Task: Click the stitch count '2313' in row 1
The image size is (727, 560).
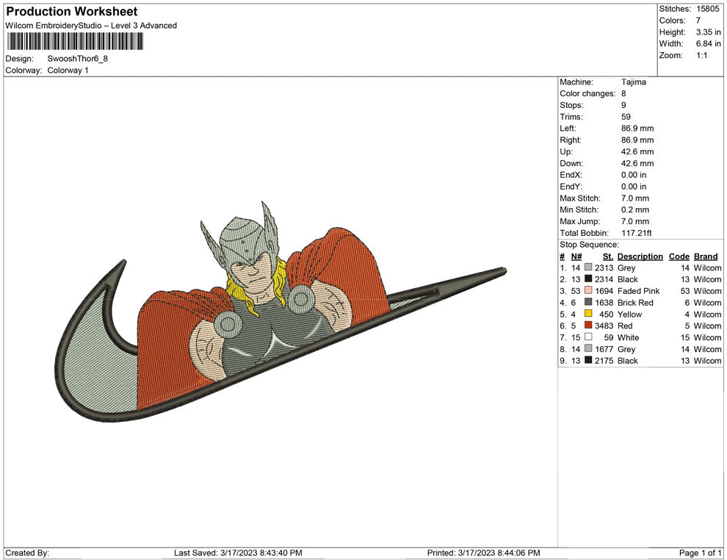Action: [604, 268]
